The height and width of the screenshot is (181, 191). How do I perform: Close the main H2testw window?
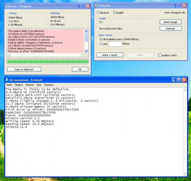point(184,5)
